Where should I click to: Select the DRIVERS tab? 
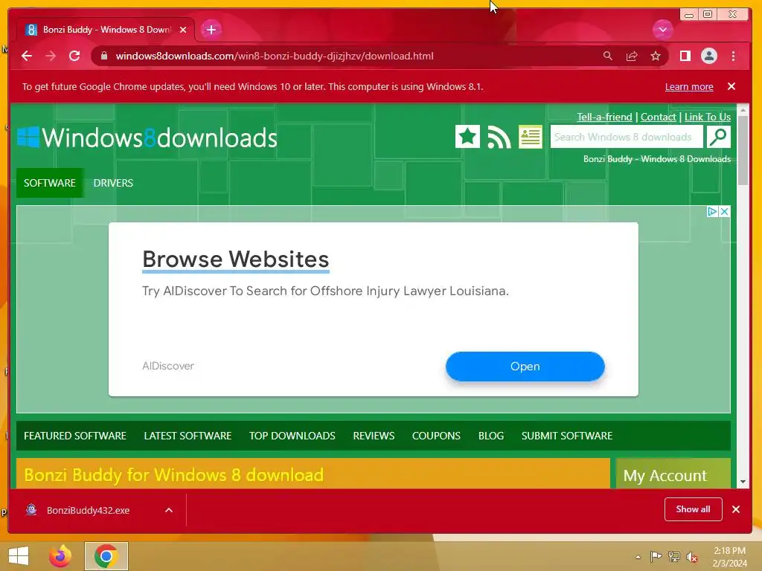[x=113, y=183]
